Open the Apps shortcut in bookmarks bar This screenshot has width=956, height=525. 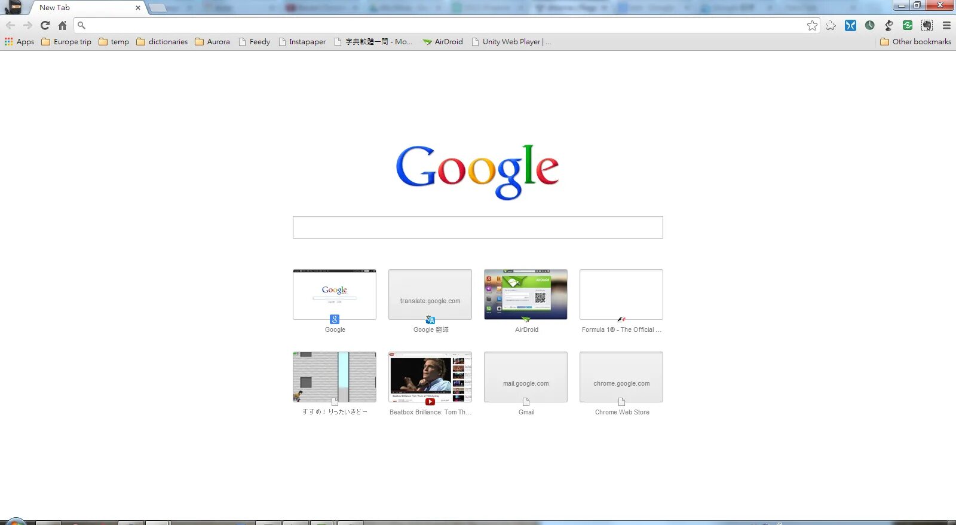19,42
